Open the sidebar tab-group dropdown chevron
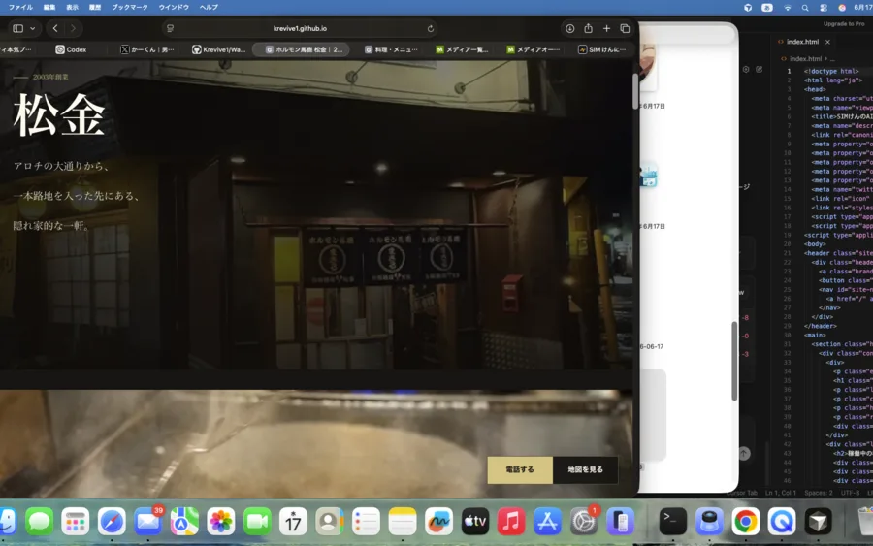The width and height of the screenshot is (873, 546). pos(33,28)
